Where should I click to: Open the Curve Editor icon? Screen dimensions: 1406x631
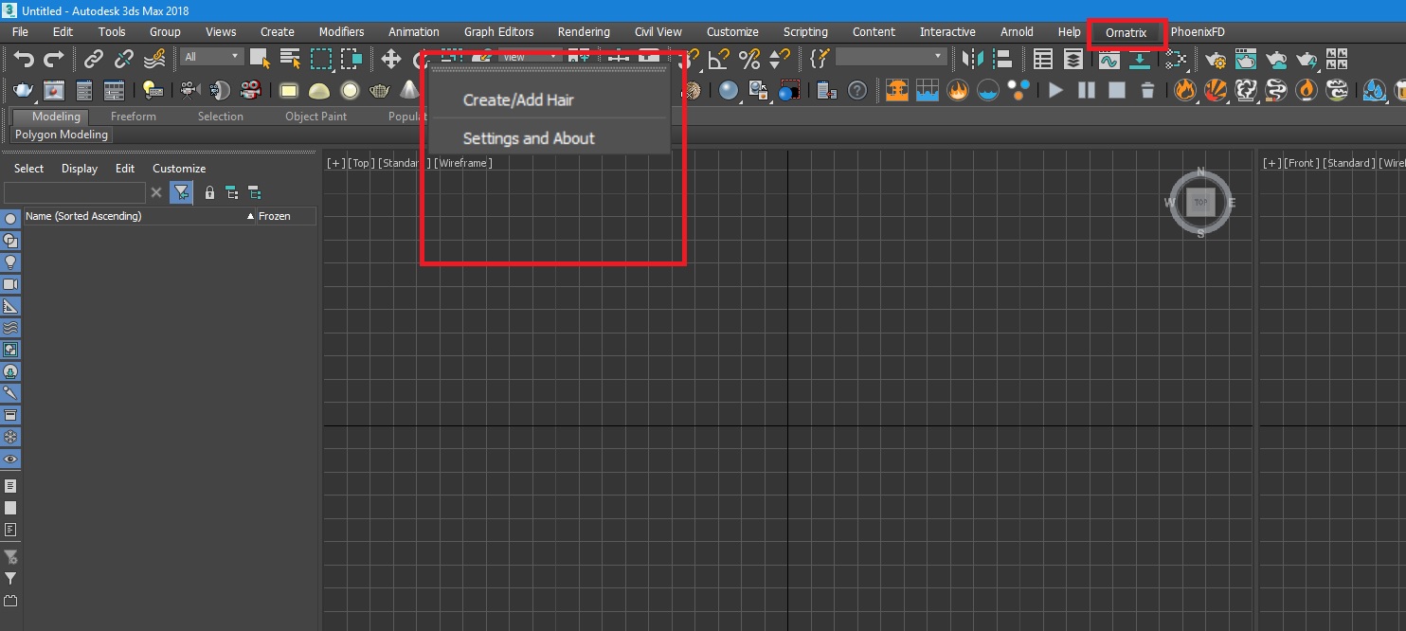point(1108,59)
